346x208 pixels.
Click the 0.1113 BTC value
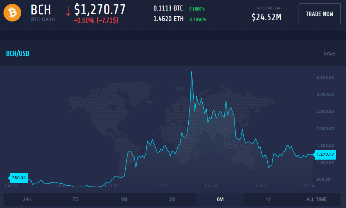pos(168,8)
